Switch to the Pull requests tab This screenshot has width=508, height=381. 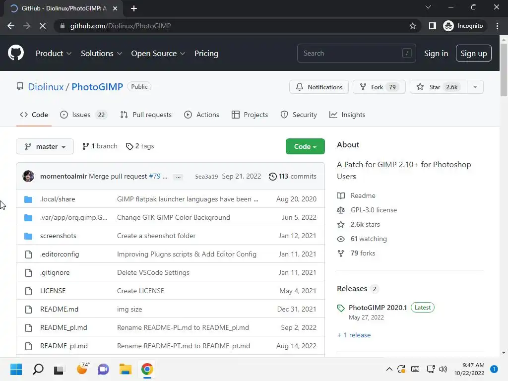146,115
